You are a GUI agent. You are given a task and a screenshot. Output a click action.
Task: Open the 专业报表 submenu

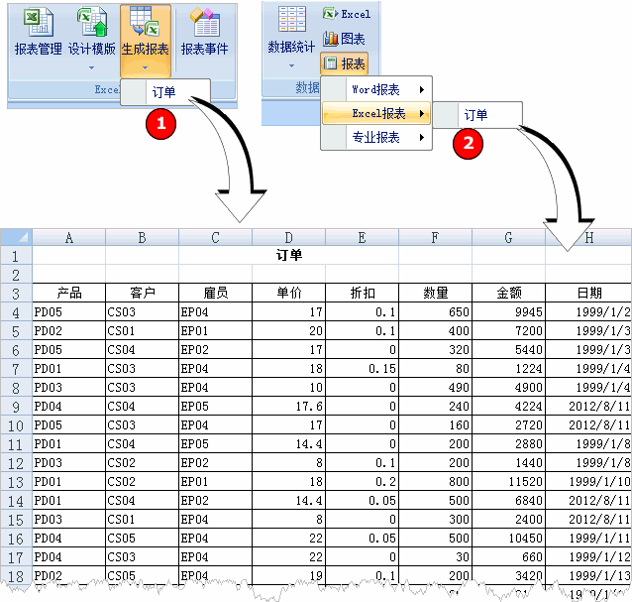377,138
